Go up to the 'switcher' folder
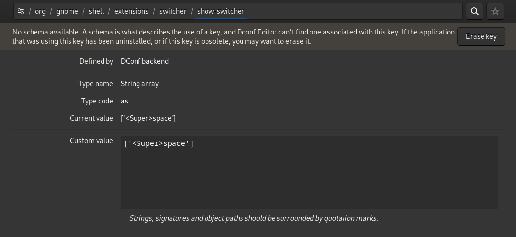 172,11
